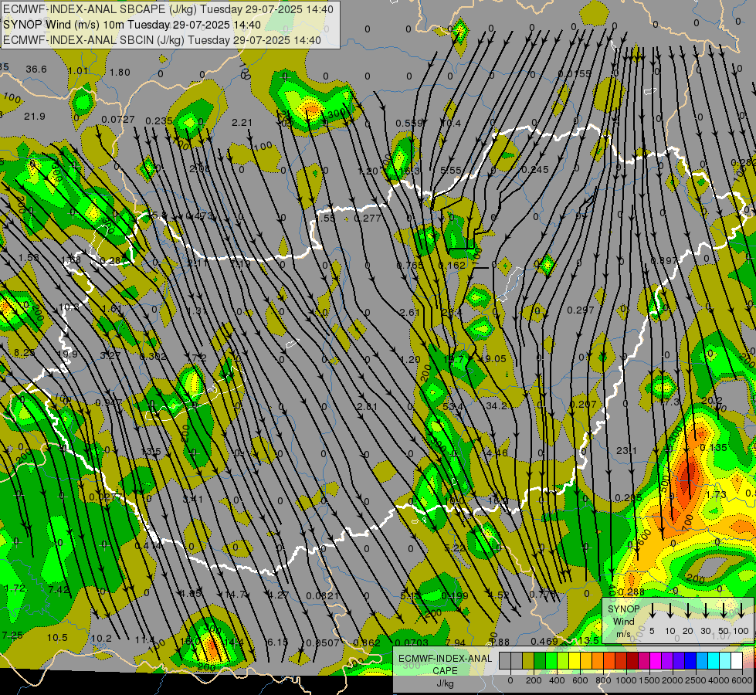Click the SYNOP Wind m/s legend label
Viewport: 756px width, 695px height.
pos(623,621)
